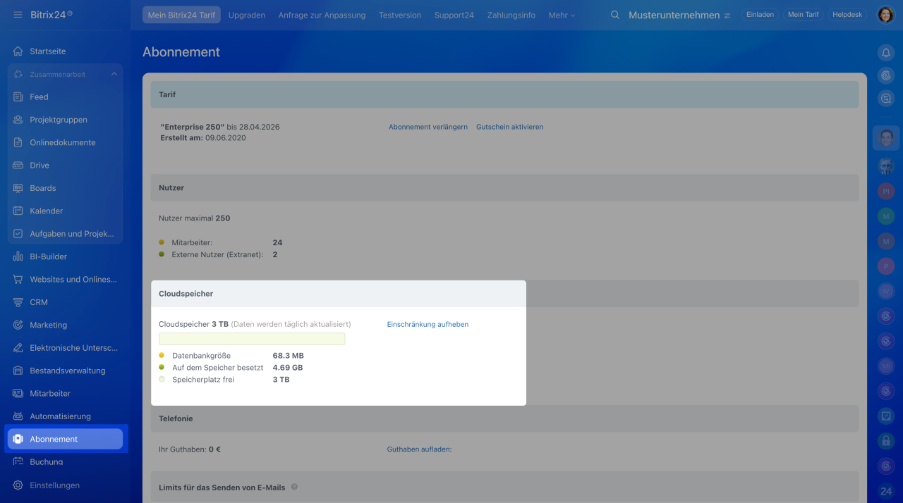Click Einschränkung aufheben link
Image resolution: width=903 pixels, height=503 pixels.
(x=428, y=325)
